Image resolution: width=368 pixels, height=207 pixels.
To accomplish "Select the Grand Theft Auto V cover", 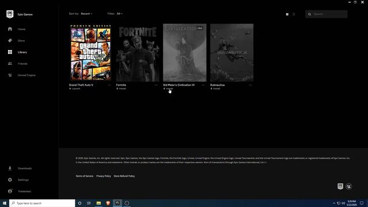I will click(91, 52).
